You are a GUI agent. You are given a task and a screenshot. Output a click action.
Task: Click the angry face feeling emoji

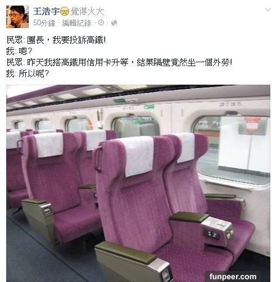[65, 11]
